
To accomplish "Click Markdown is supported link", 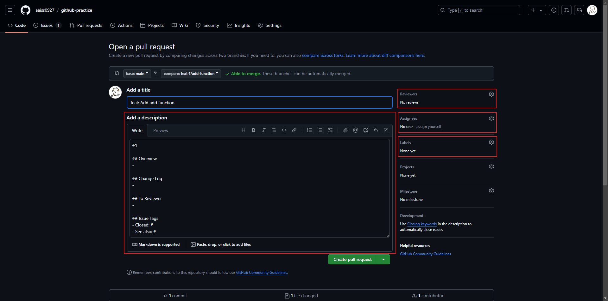I will (156, 244).
